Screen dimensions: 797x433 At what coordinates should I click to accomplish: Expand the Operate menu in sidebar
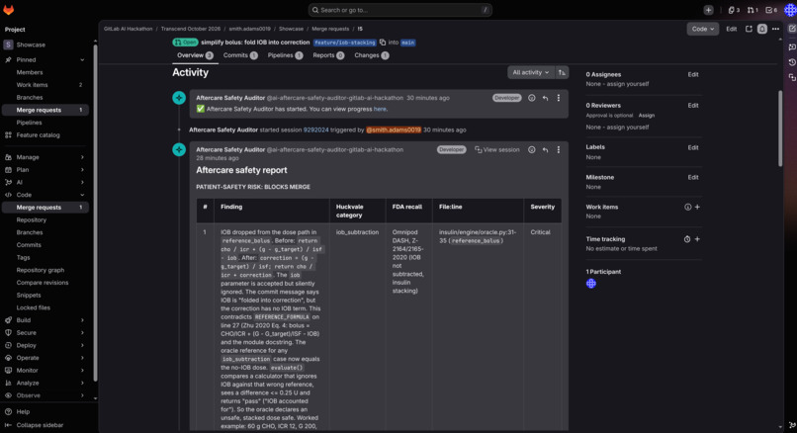(x=82, y=358)
